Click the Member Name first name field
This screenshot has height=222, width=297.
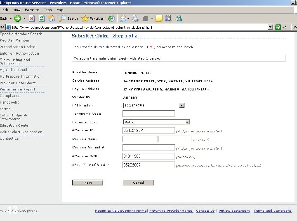(x=139, y=139)
